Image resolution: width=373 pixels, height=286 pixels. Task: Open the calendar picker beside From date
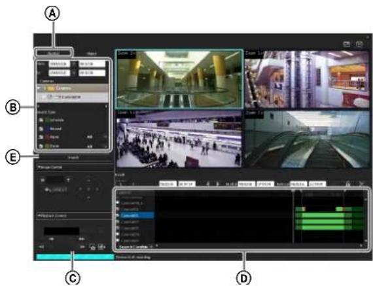pyautogui.click(x=74, y=64)
